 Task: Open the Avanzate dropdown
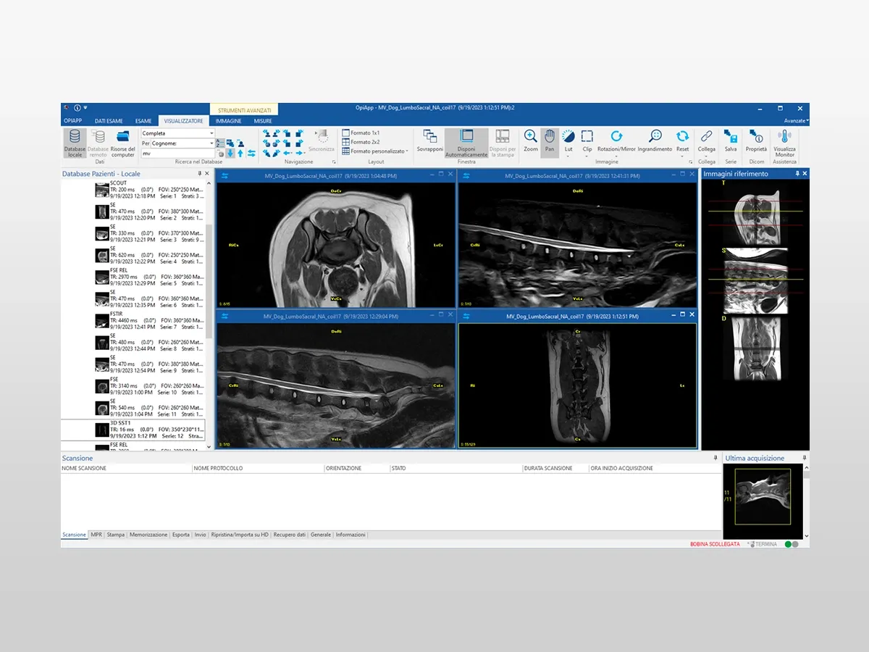(x=797, y=121)
